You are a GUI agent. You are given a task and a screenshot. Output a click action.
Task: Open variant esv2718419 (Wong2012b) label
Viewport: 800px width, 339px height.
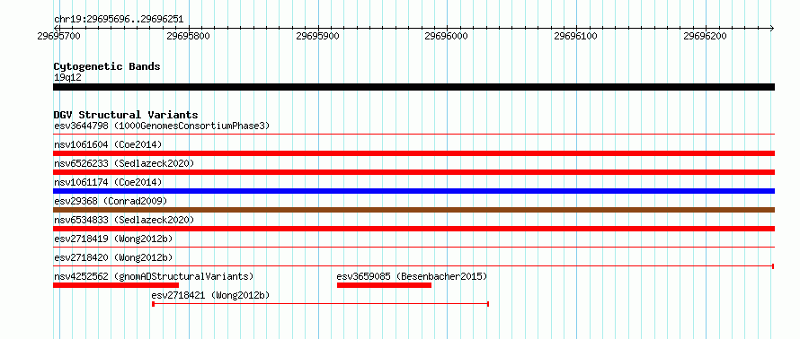(x=113, y=239)
